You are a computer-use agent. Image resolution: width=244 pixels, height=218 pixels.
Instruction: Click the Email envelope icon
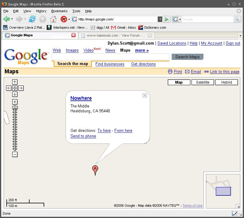(187, 71)
